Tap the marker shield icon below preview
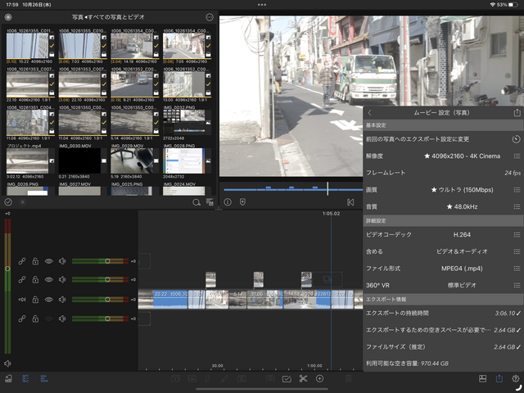524x393 pixels. [x=242, y=201]
